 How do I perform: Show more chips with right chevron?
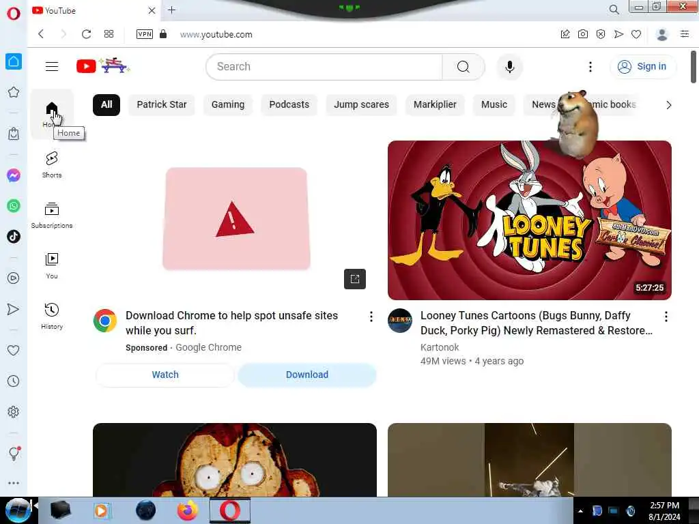668,105
